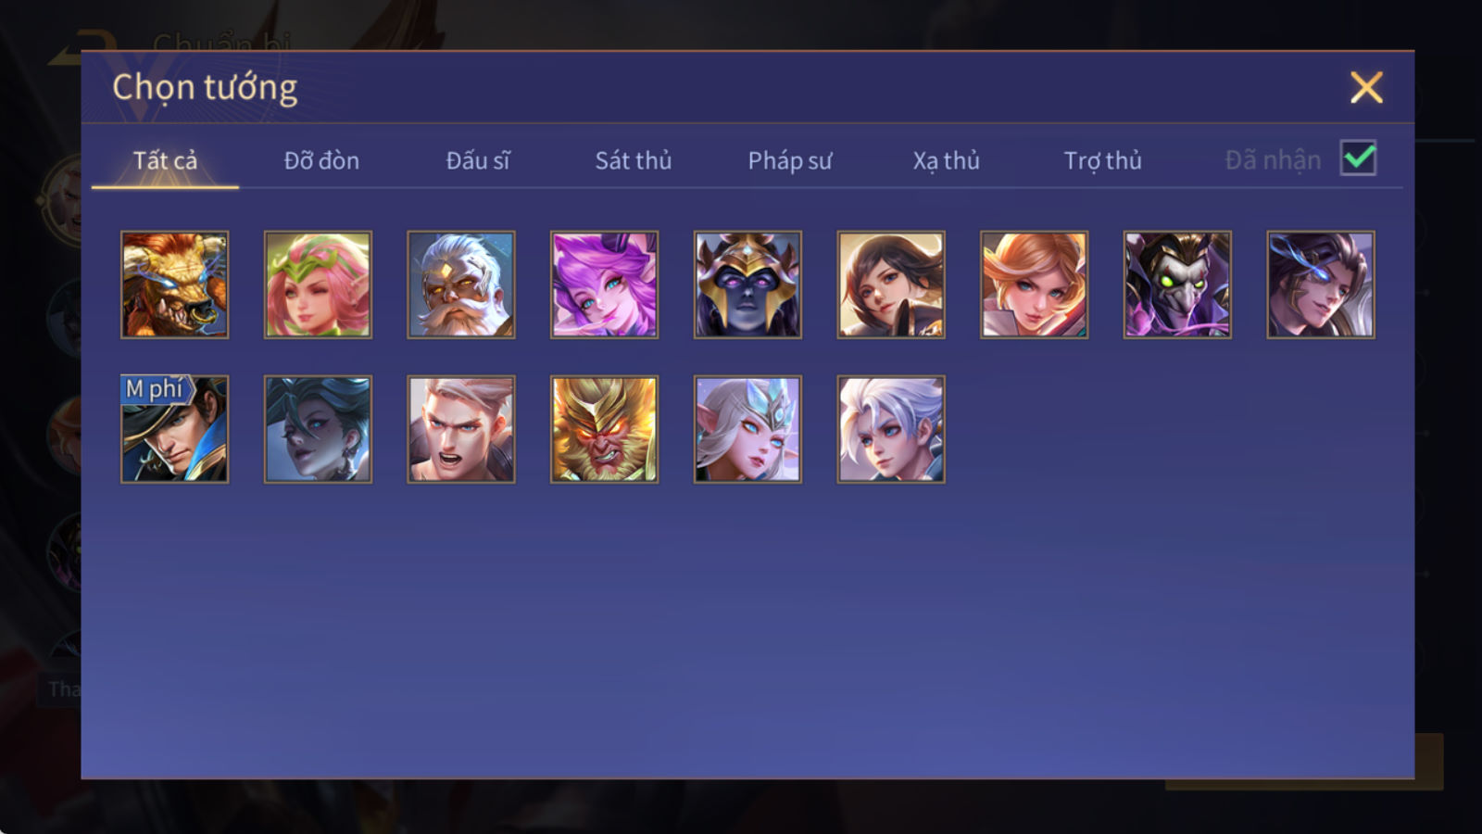Pick the hero marked M phí
Viewport: 1482px width, 834px height.
(x=174, y=429)
